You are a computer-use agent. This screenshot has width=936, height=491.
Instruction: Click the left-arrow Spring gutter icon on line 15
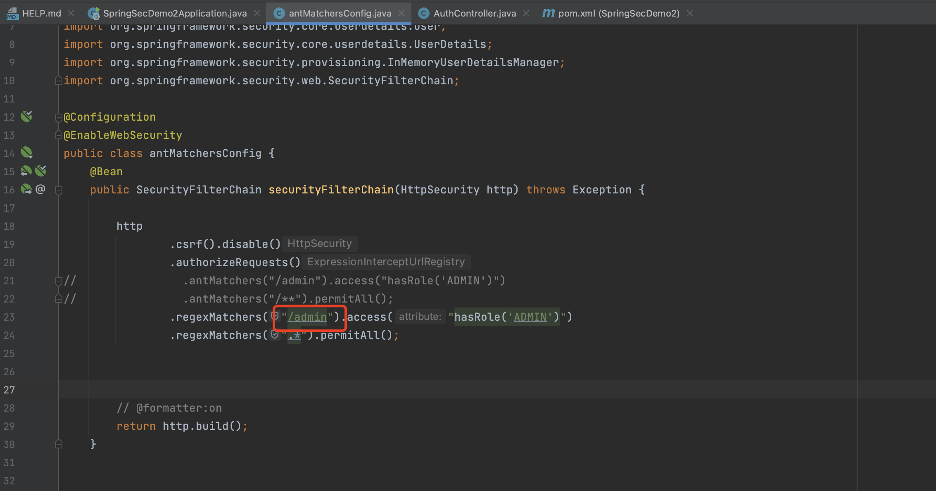(x=26, y=171)
